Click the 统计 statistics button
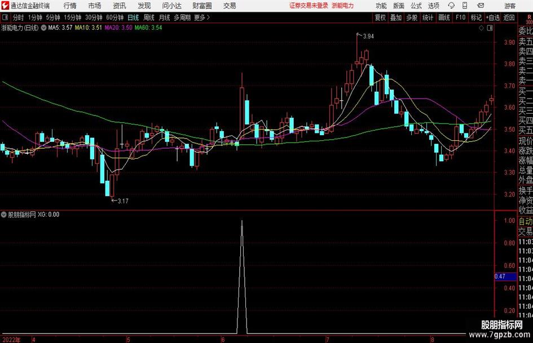Screen dimensions: 533x343 pos(428,17)
